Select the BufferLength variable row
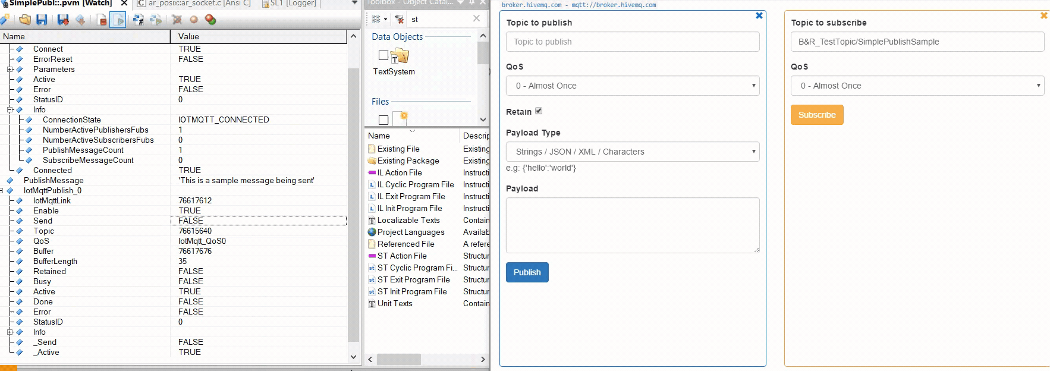1050x371 pixels. pyautogui.click(x=174, y=261)
